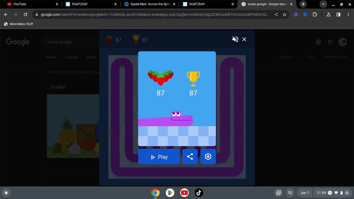View site information lock icon
This screenshot has height=199, width=354.
(x=37, y=15)
